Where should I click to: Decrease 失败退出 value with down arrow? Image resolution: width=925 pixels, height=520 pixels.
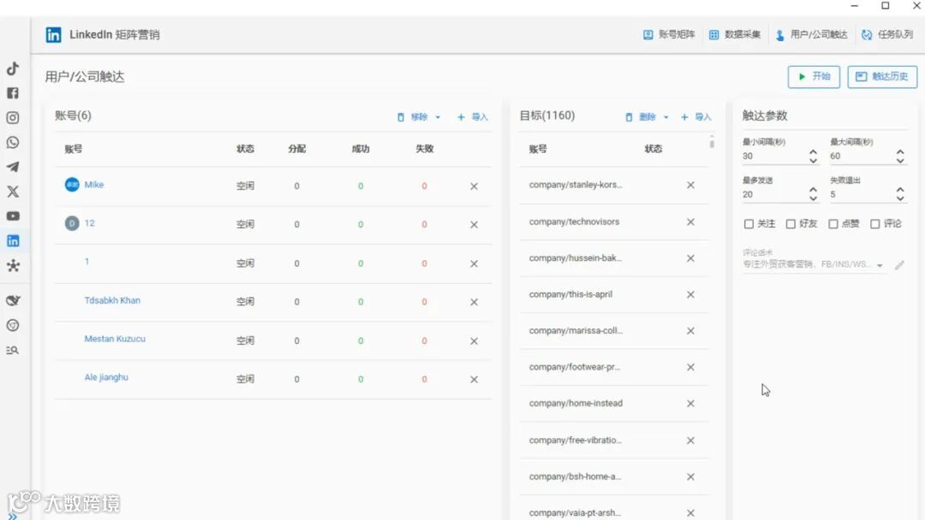tap(900, 198)
